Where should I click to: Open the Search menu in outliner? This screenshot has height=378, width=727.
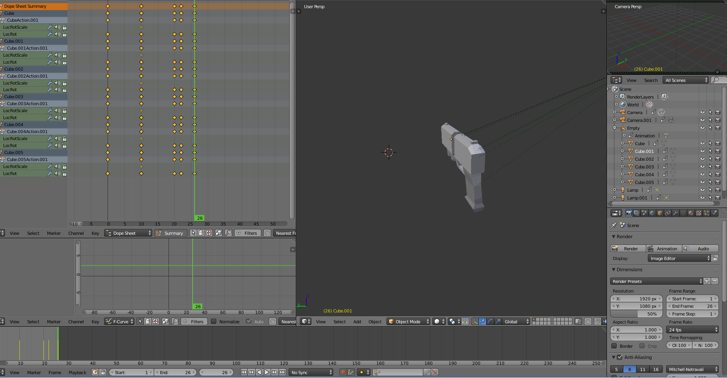pos(651,80)
